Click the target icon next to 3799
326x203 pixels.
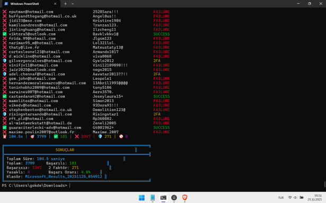click(32, 136)
